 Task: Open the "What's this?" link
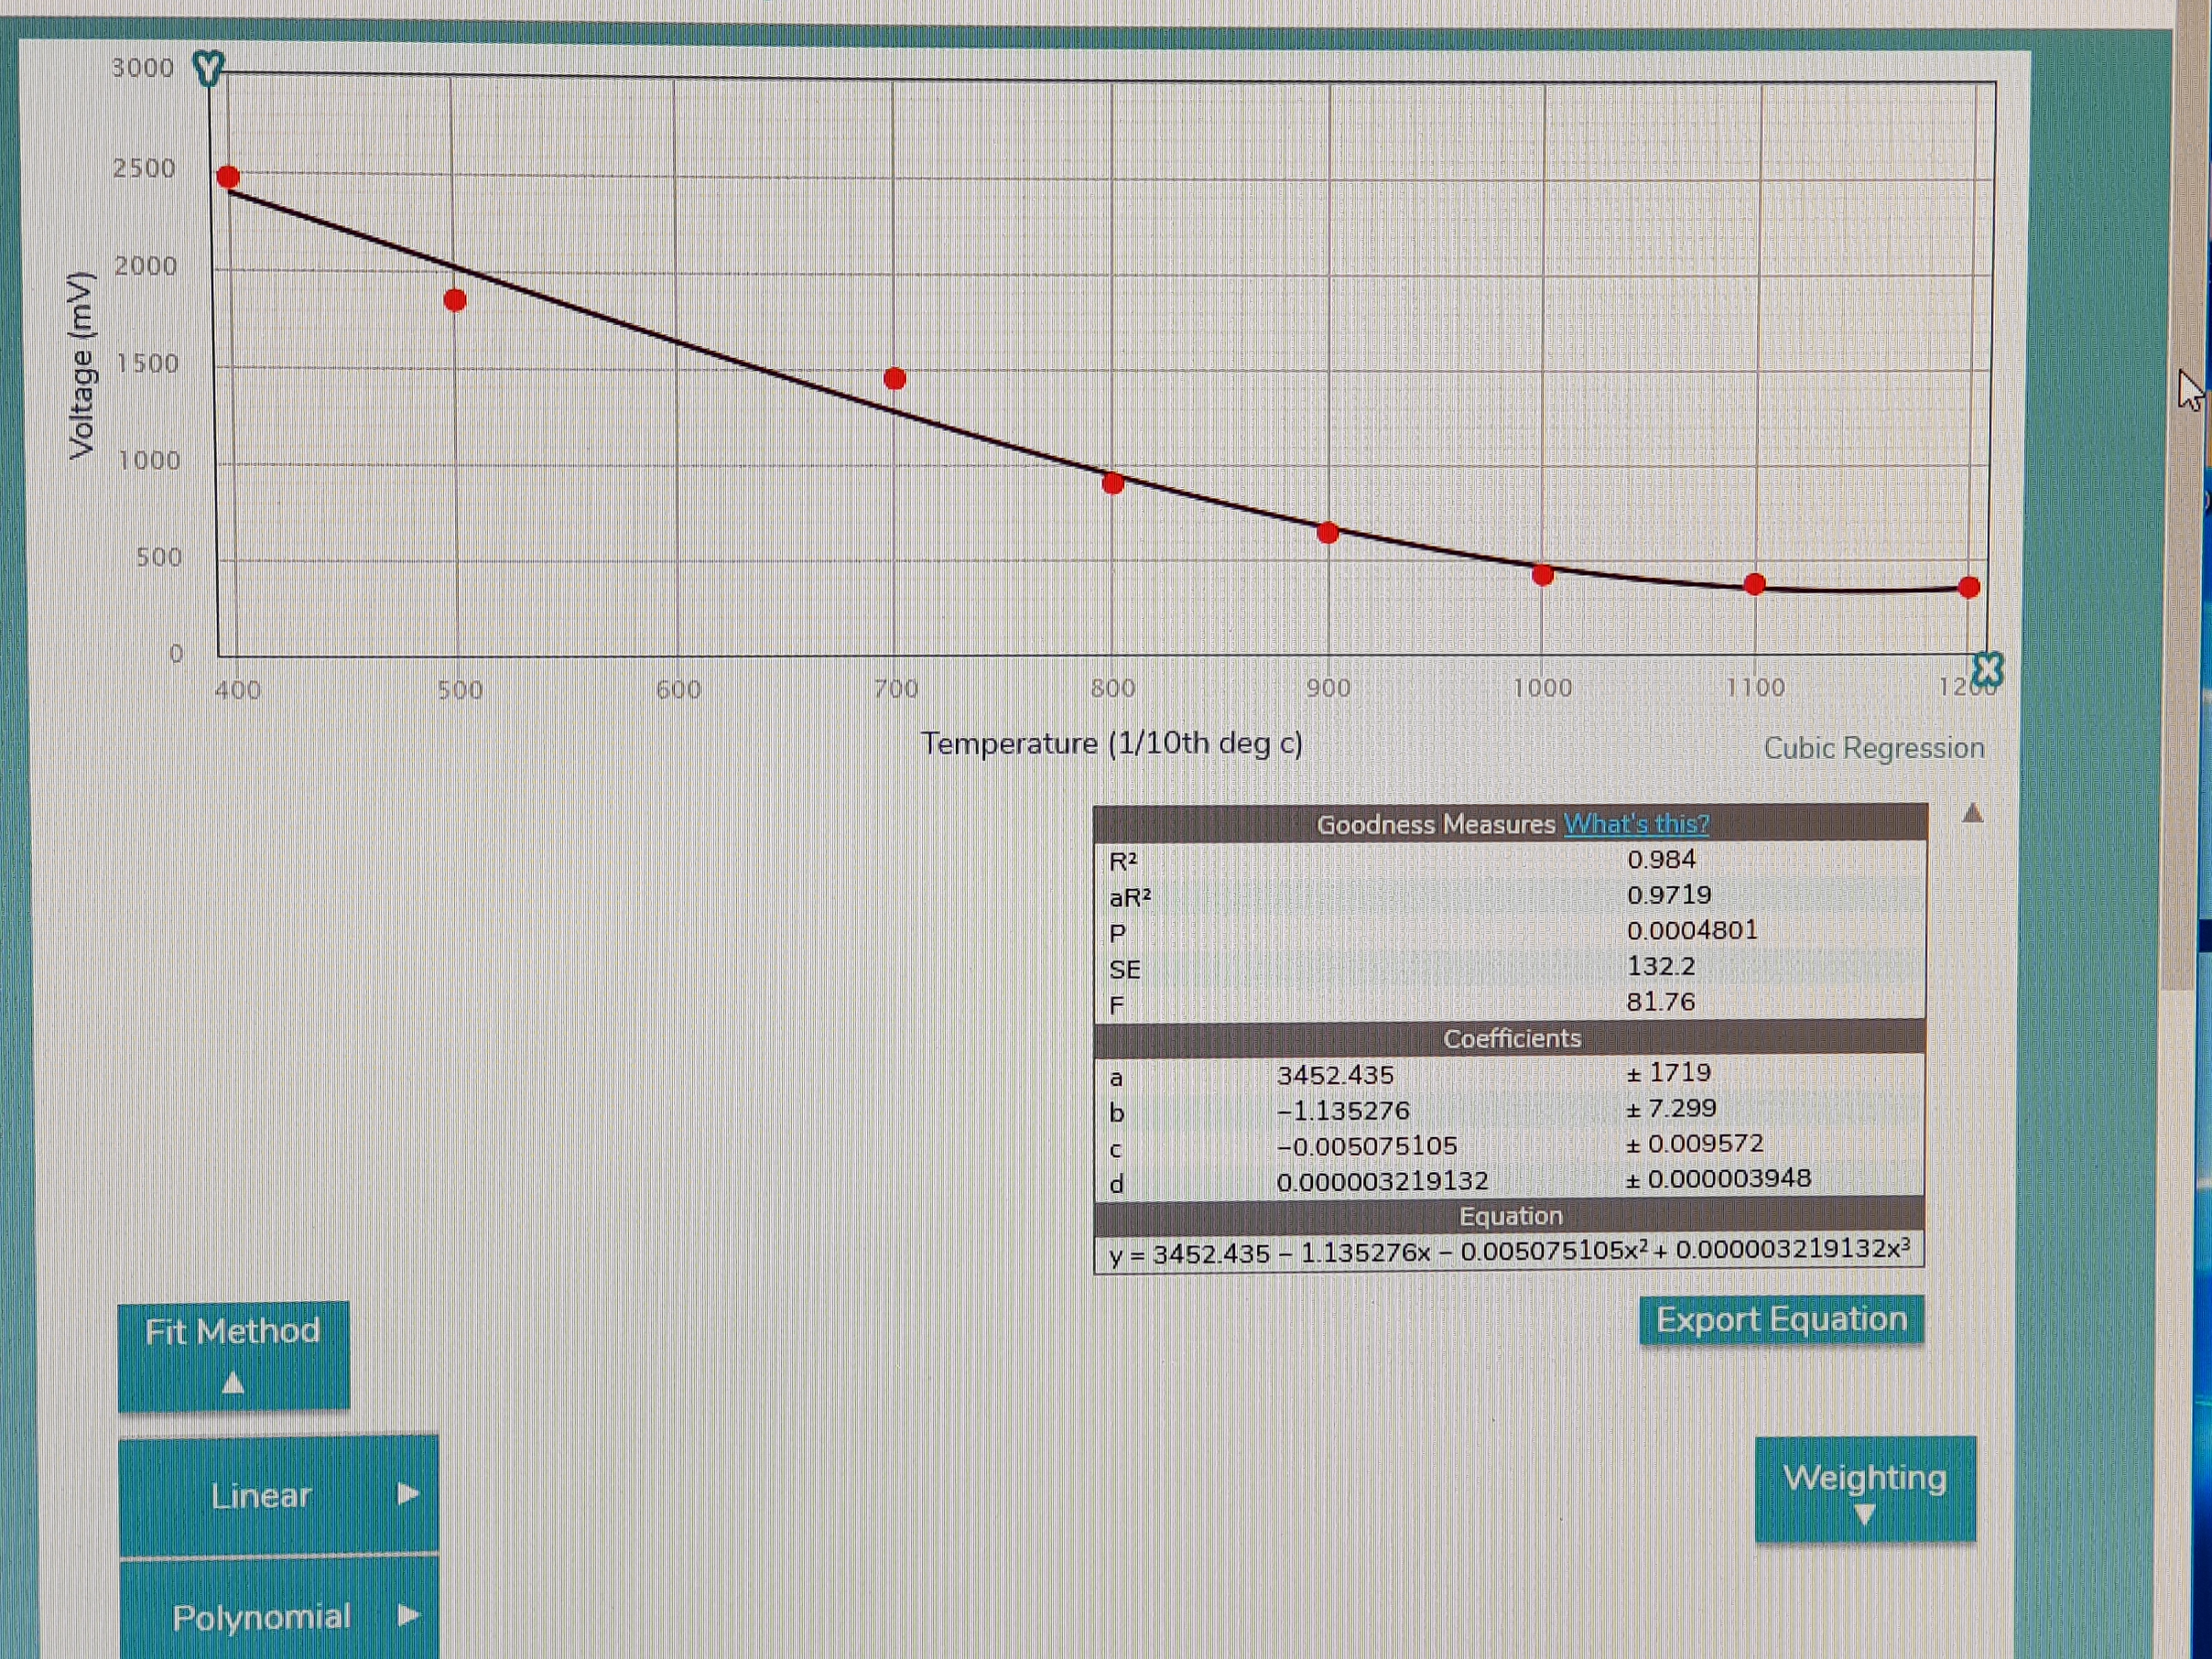click(x=1636, y=824)
